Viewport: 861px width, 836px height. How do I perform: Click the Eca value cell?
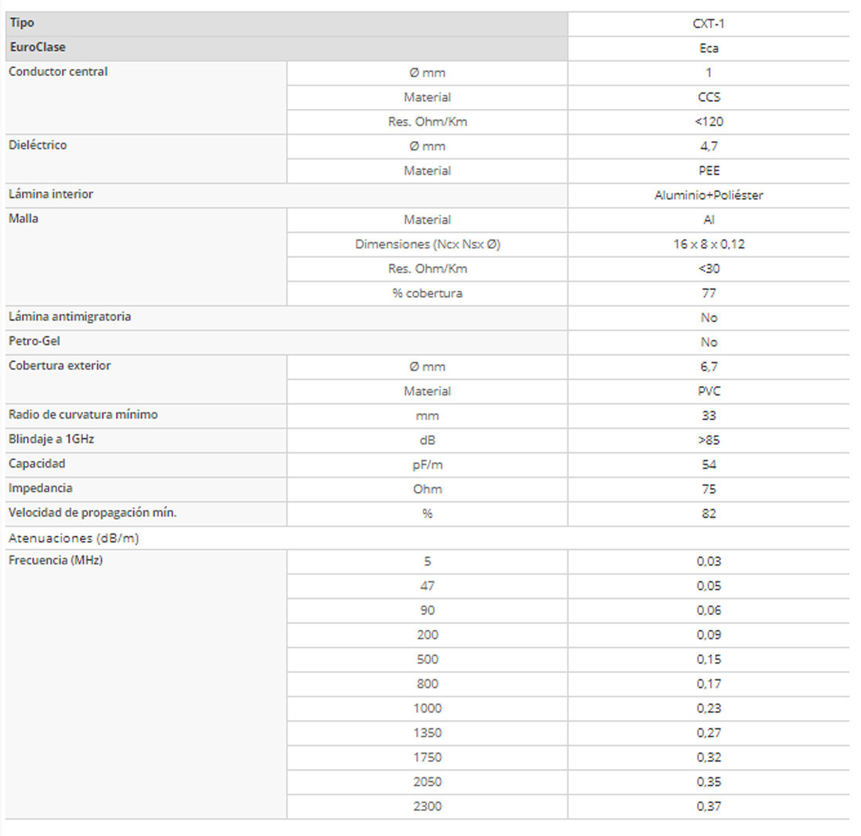[x=708, y=48]
